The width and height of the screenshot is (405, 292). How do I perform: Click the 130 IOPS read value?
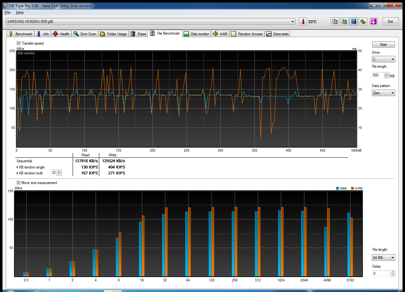[x=89, y=167]
